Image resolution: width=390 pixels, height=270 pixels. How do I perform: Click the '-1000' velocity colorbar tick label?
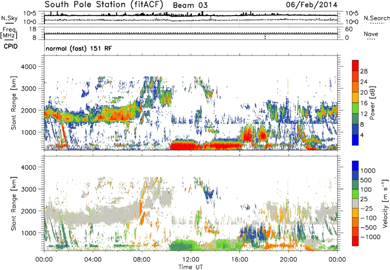(x=370, y=237)
